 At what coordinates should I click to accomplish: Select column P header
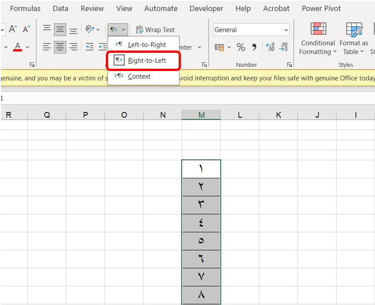coord(85,115)
